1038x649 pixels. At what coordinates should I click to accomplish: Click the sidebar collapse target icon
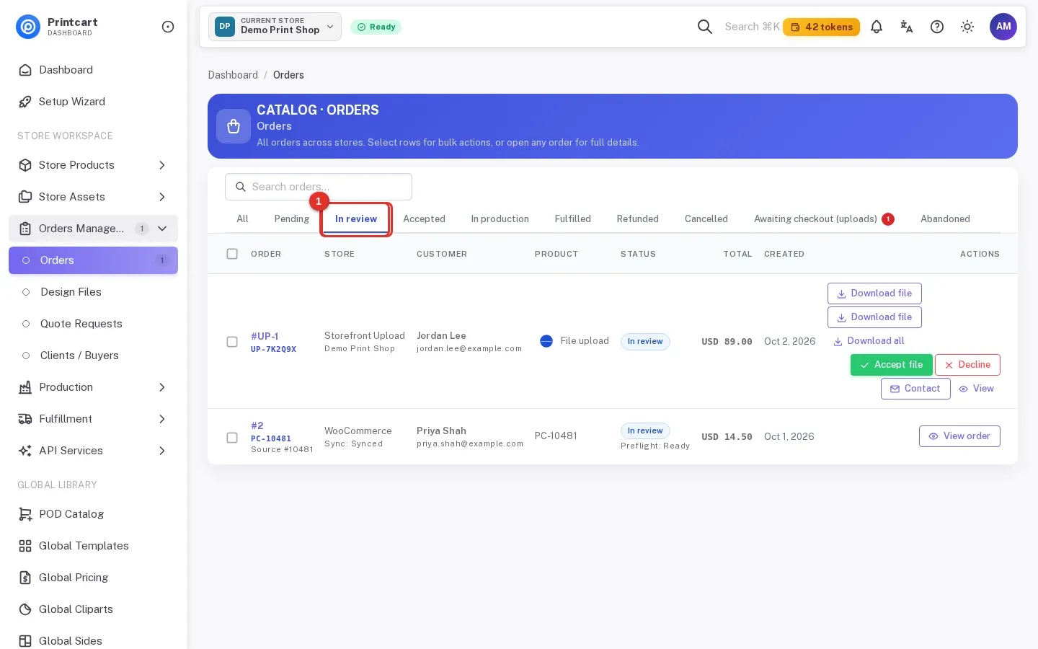168,27
